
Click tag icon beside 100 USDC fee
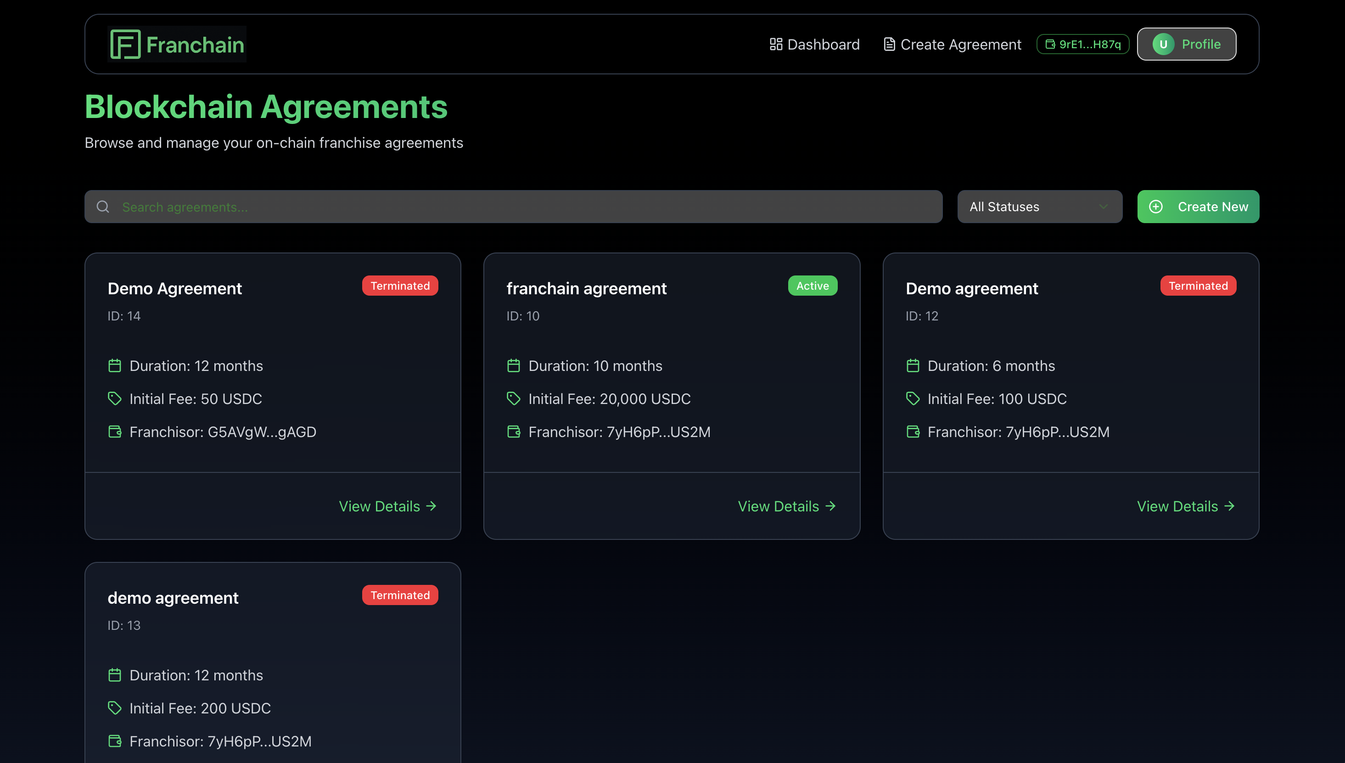(x=913, y=398)
